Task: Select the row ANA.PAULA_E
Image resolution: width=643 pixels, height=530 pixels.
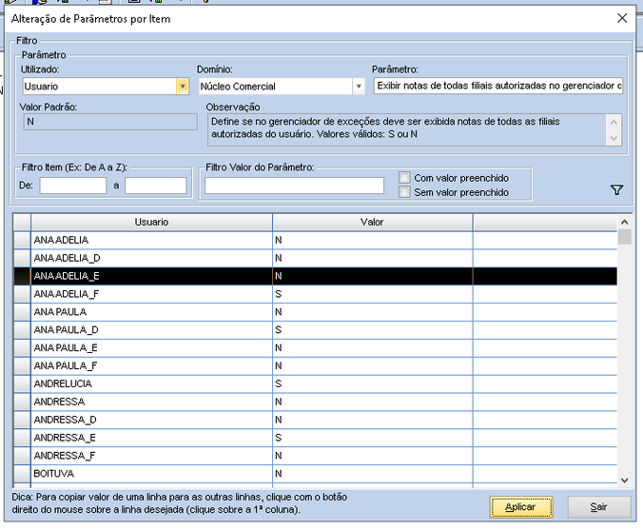Action: tap(315, 348)
